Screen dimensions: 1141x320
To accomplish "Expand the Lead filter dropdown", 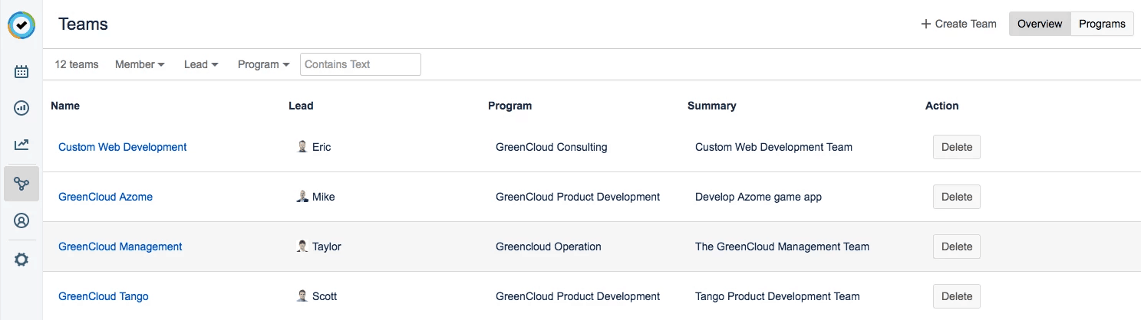I will tap(201, 64).
